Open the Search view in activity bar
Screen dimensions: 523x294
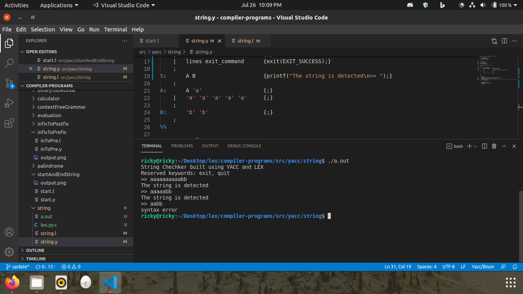click(x=9, y=63)
